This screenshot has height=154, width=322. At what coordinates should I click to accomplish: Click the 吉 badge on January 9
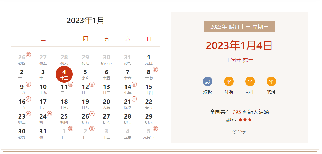coord(28,84)
